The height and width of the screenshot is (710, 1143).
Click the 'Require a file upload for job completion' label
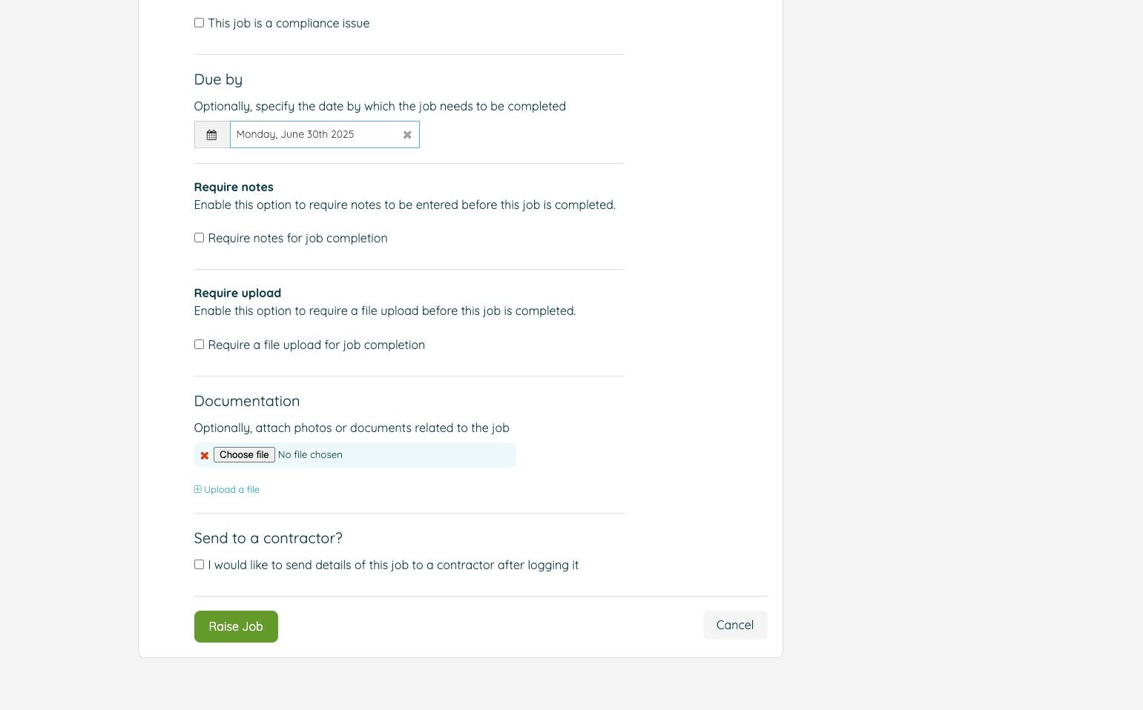pos(316,345)
